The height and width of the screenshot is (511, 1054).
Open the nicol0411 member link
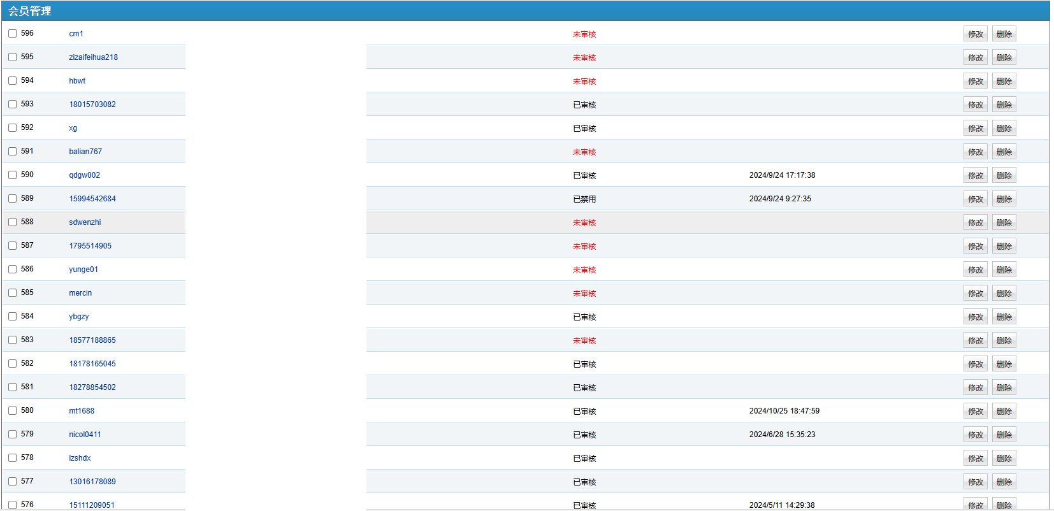(x=85, y=435)
